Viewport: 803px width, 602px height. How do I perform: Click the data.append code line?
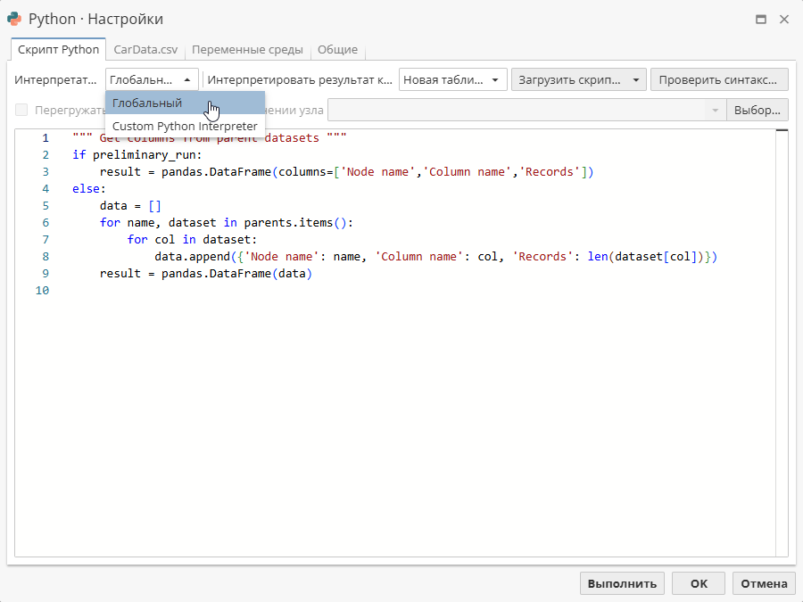tap(435, 256)
